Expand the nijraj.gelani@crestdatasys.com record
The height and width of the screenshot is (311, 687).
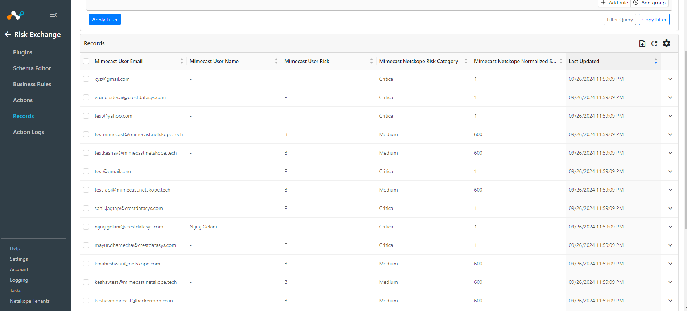[670, 227]
